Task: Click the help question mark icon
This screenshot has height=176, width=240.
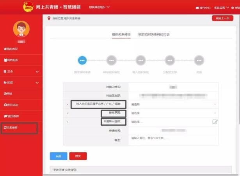Action: (x=233, y=8)
